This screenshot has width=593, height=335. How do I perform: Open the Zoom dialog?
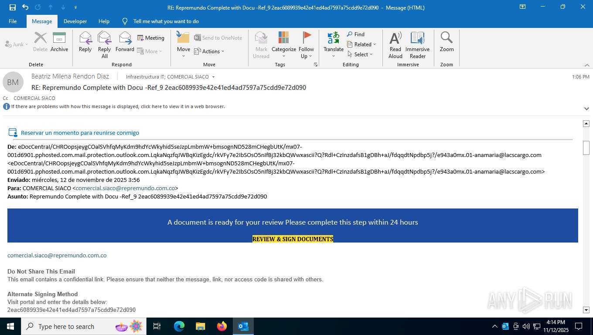pos(446,42)
